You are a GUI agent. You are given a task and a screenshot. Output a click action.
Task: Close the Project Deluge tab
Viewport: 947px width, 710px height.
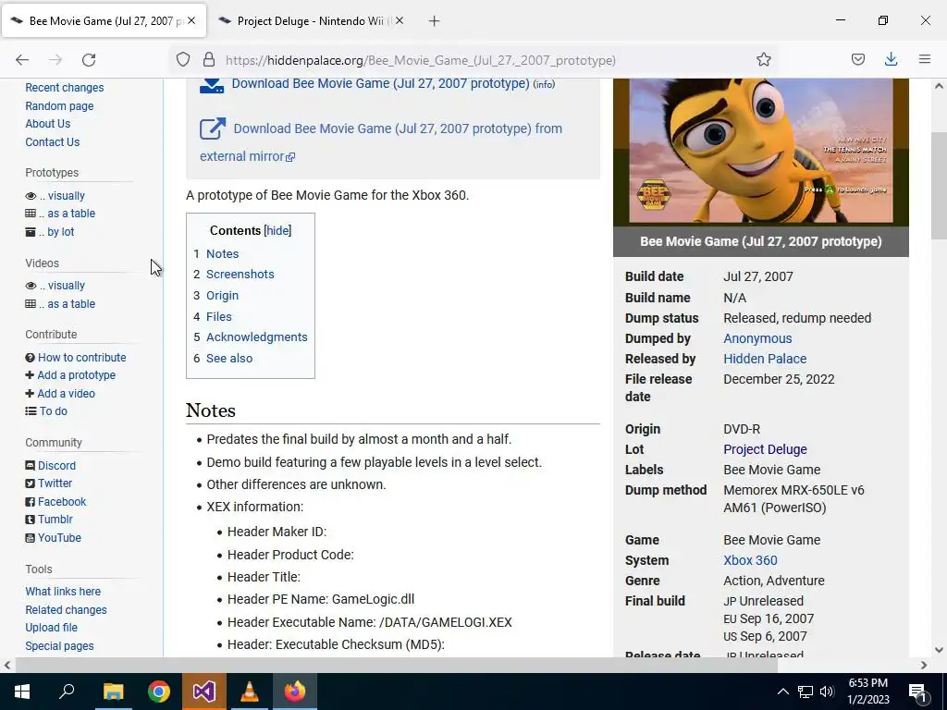400,20
